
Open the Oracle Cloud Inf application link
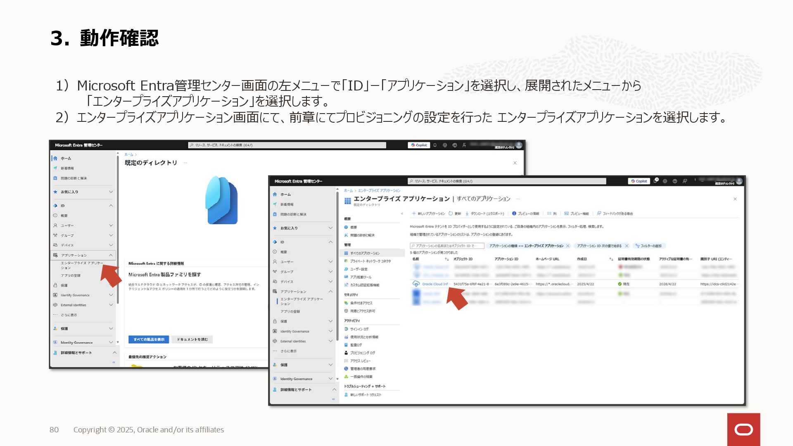tap(435, 284)
